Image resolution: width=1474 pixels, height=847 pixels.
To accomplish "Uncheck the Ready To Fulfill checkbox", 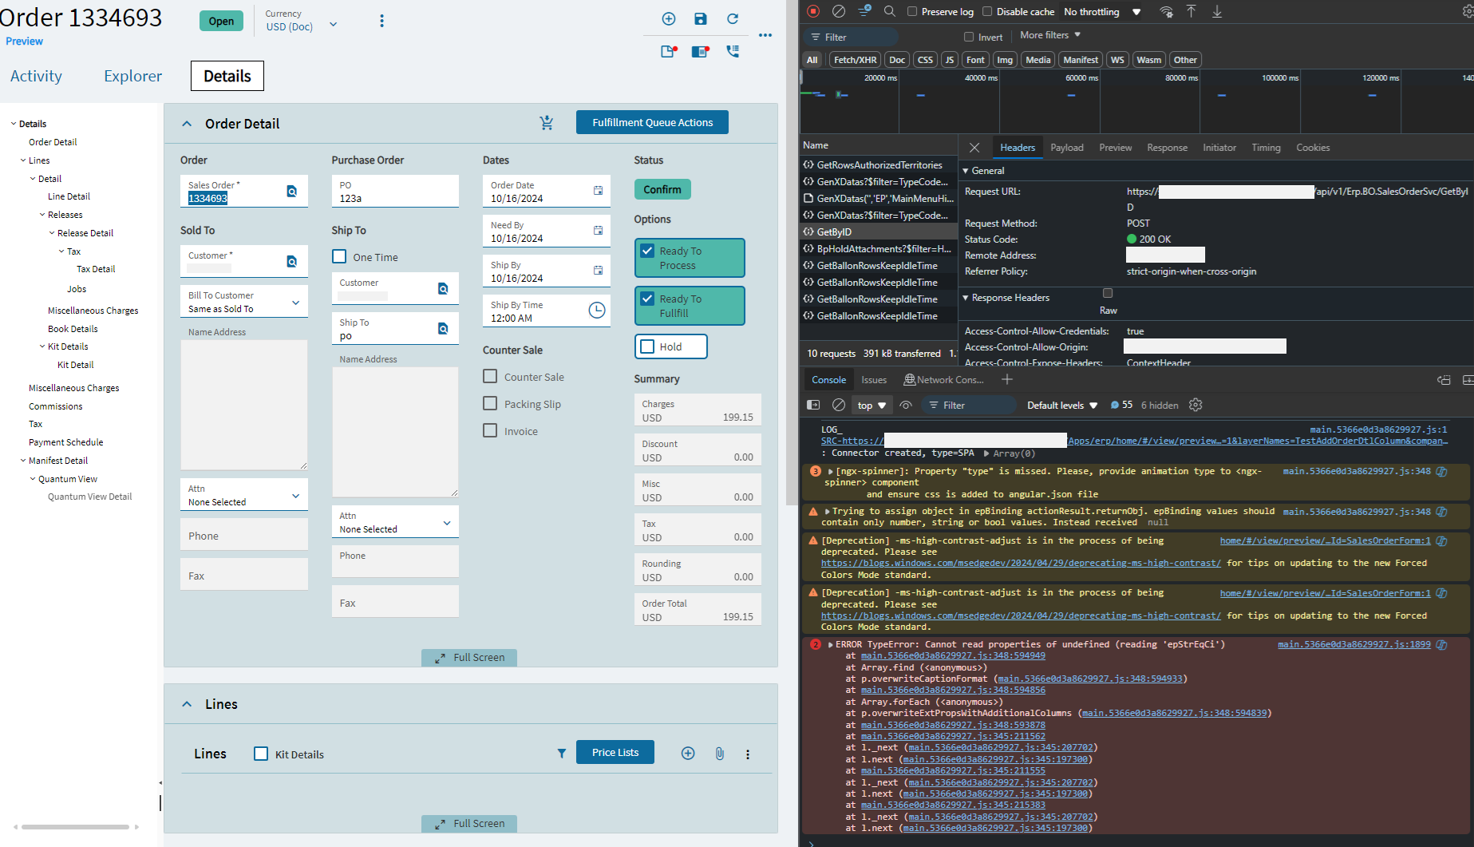I will [x=647, y=299].
